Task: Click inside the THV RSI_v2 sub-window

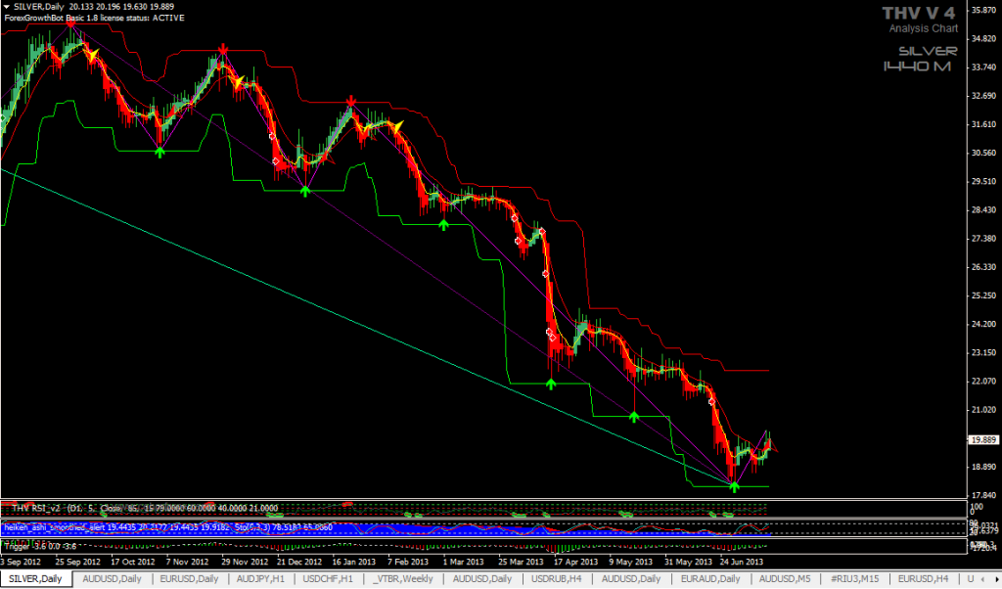Action: [x=482, y=509]
